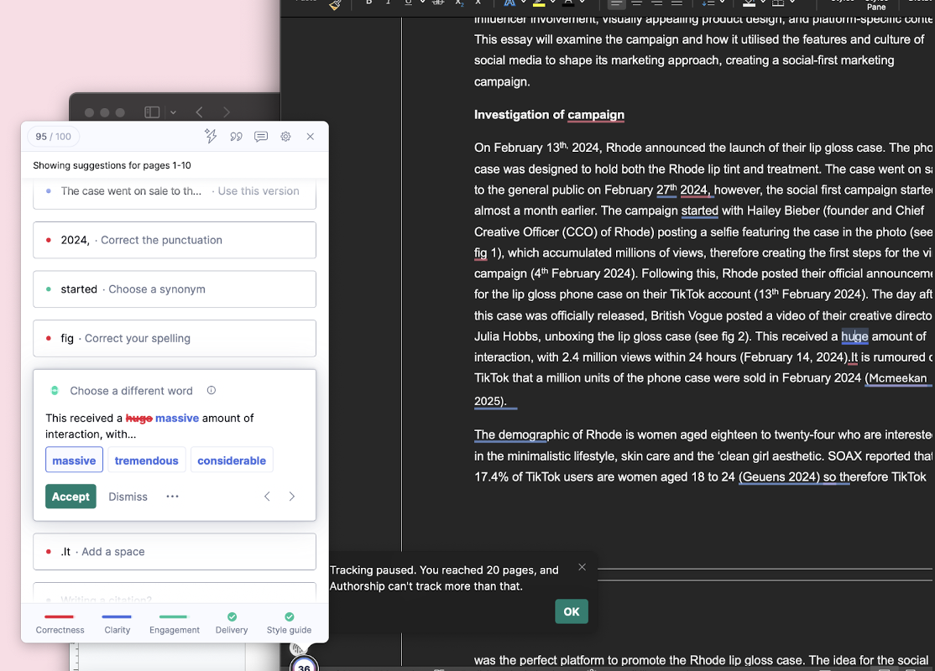Image resolution: width=935 pixels, height=671 pixels.
Task: Click the 95 / 100 overall score pill
Action: pyautogui.click(x=54, y=137)
